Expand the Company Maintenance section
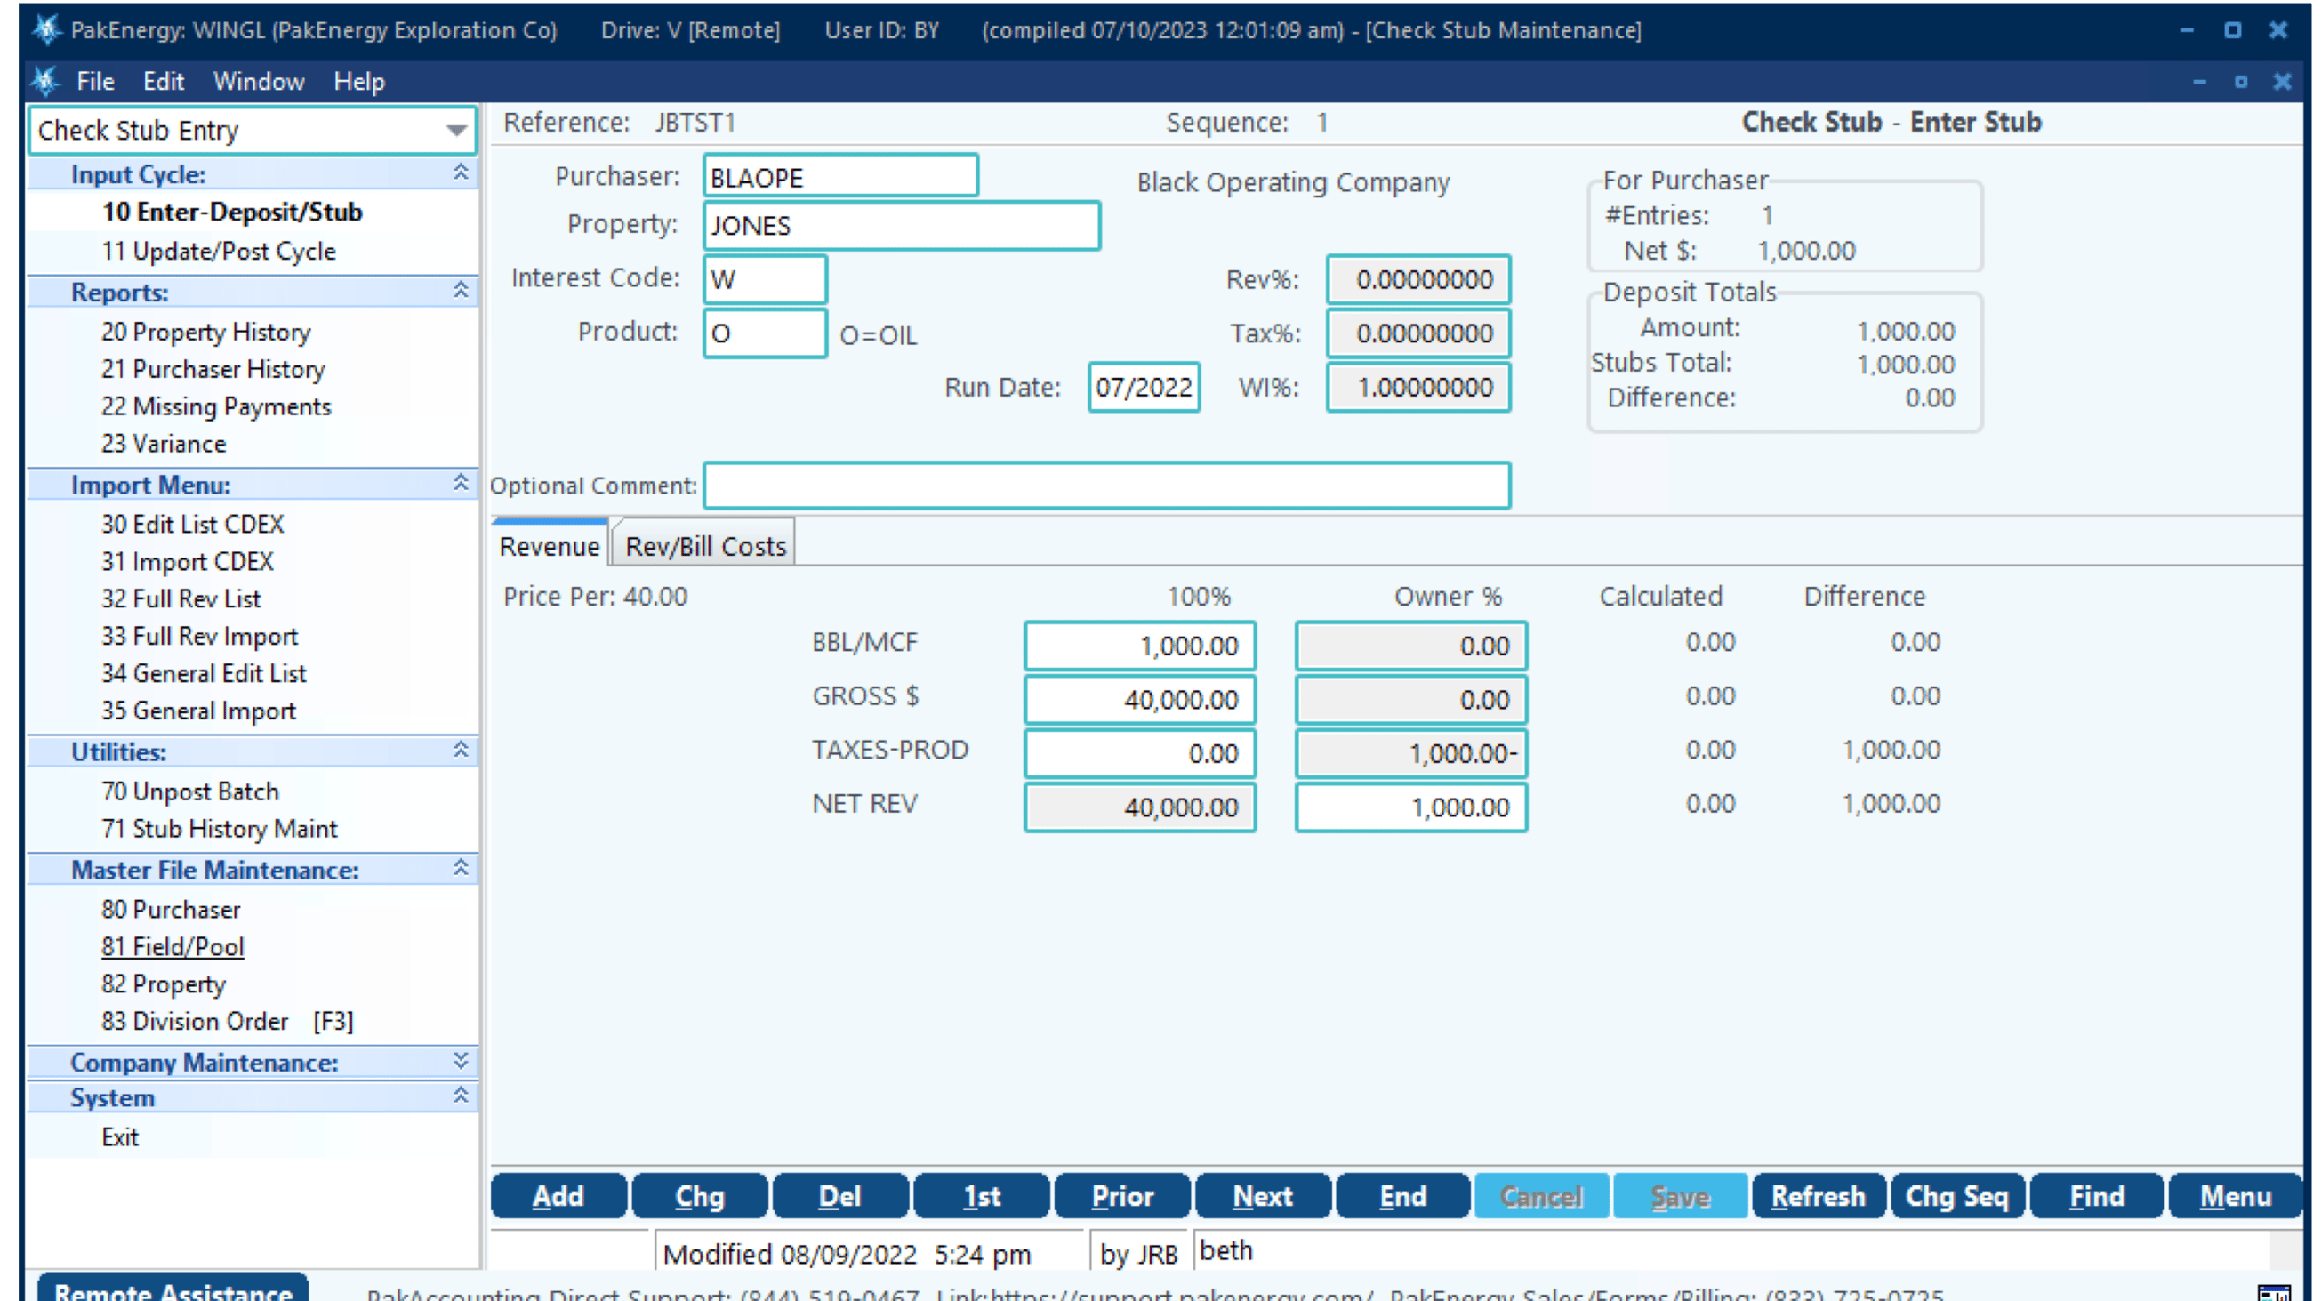Screen dimensions: 2321x1301 [x=461, y=1062]
